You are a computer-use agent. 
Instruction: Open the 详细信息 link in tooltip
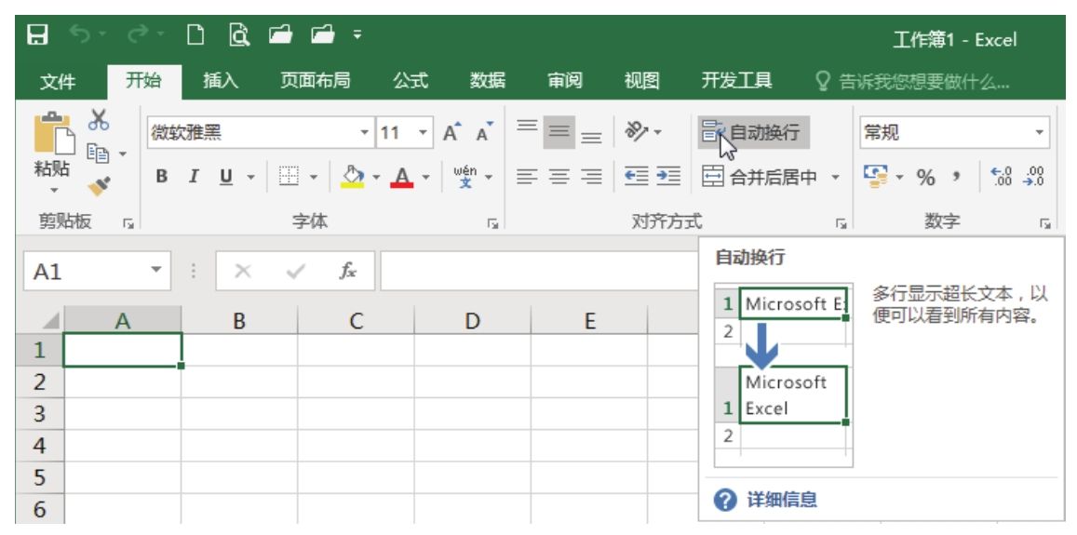click(782, 501)
